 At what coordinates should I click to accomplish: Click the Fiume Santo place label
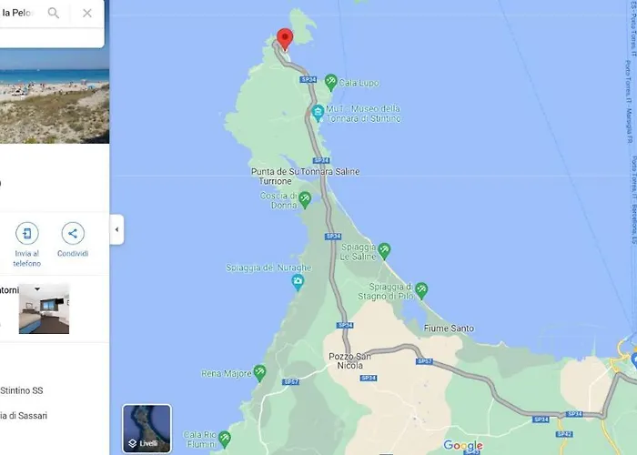pos(449,329)
